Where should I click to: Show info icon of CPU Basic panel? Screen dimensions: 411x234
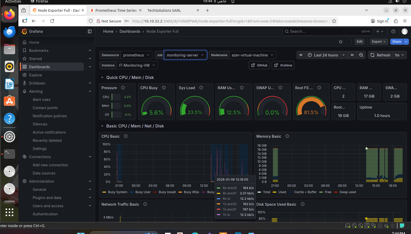pos(126,136)
